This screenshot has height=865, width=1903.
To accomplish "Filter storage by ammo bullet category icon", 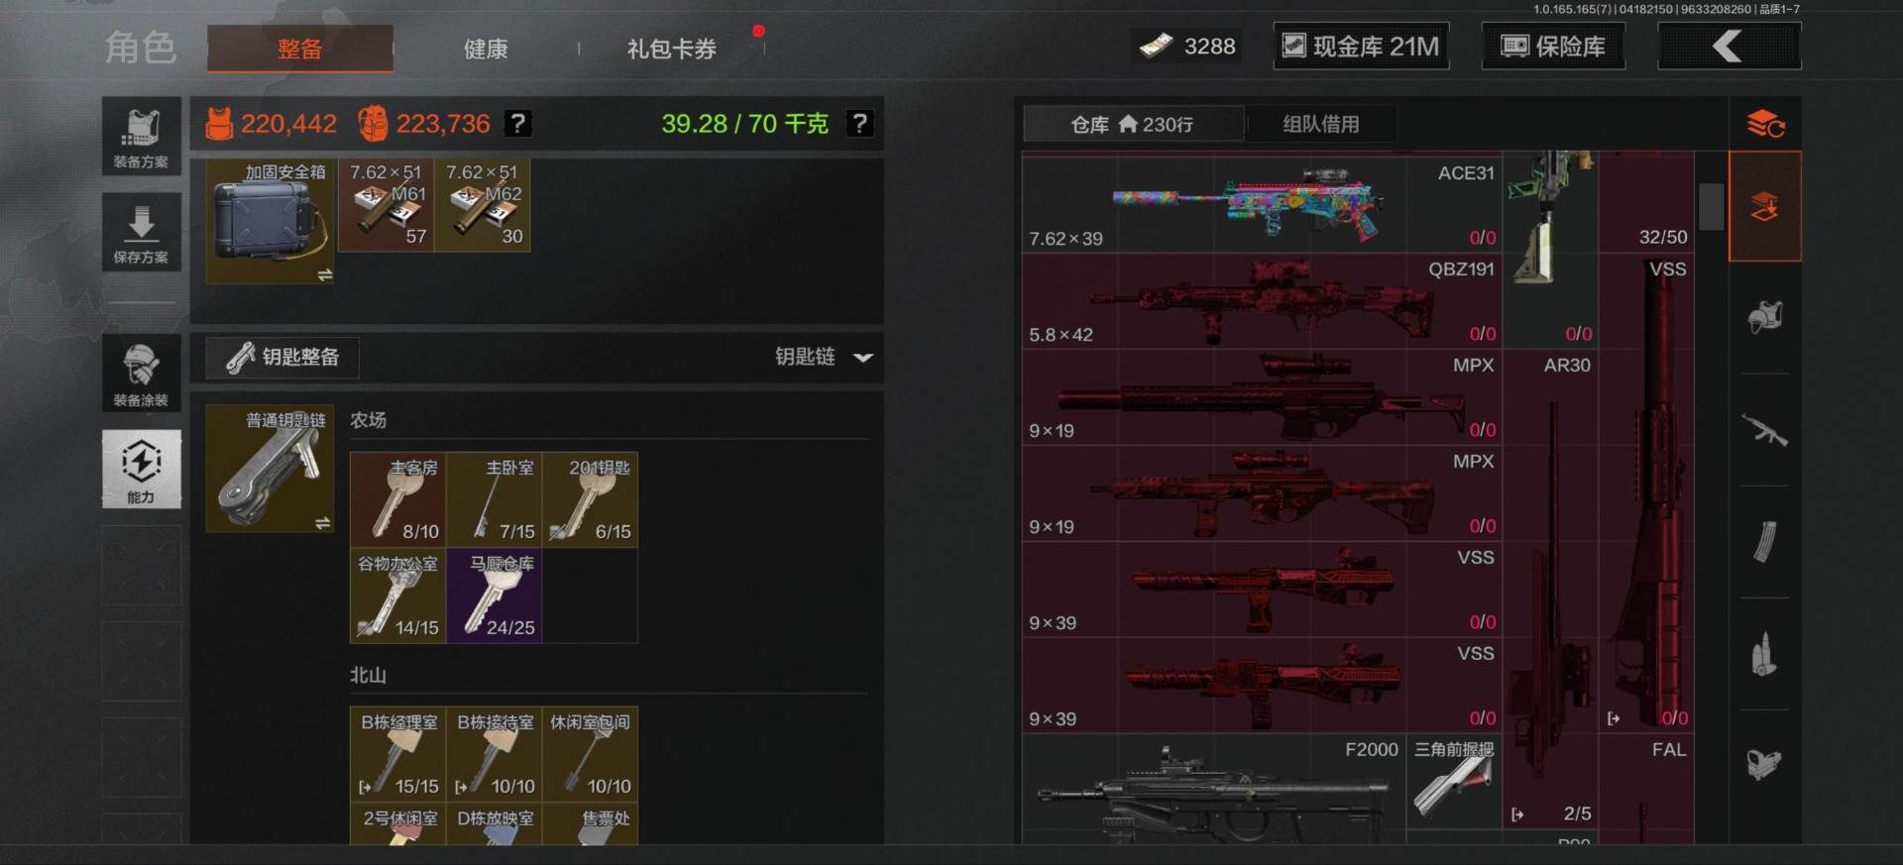I will pyautogui.click(x=1764, y=654).
